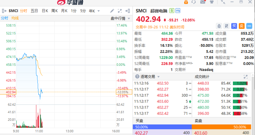Viewport: 255px width, 135px height.
Task: Collapse the left panel of chart
Action: (4, 11)
